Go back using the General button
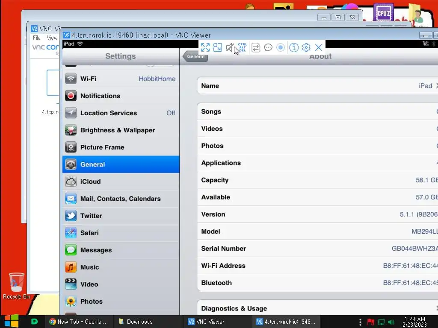The height and width of the screenshot is (328, 438). coord(195,56)
